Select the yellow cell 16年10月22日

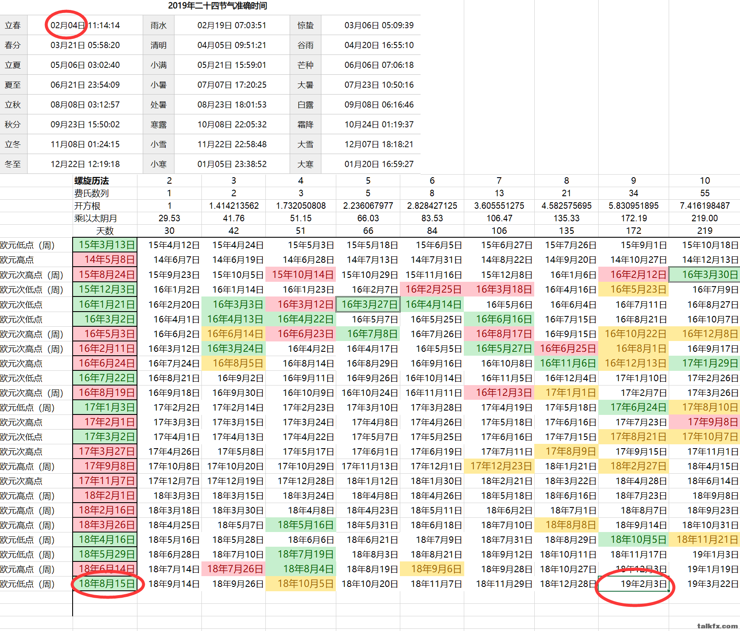coord(634,334)
